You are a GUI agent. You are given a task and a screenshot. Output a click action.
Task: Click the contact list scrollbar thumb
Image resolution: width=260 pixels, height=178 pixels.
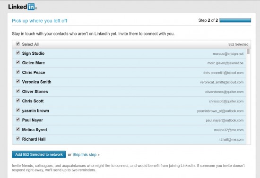(248, 51)
